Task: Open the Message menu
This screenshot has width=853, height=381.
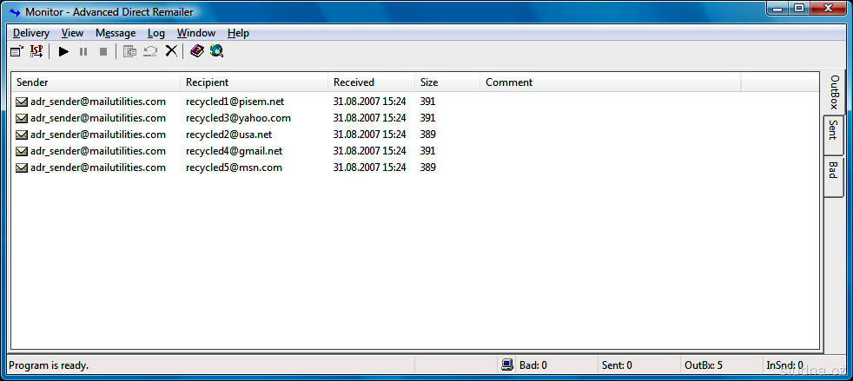Action: click(116, 33)
